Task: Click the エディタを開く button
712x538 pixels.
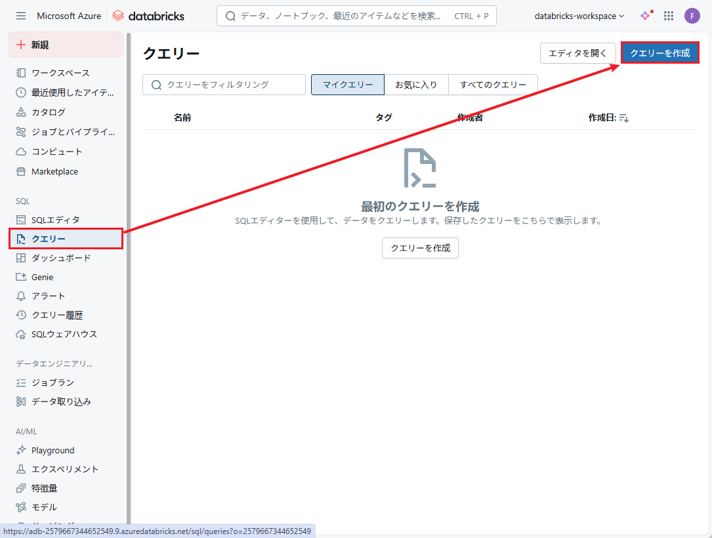Action: [577, 53]
